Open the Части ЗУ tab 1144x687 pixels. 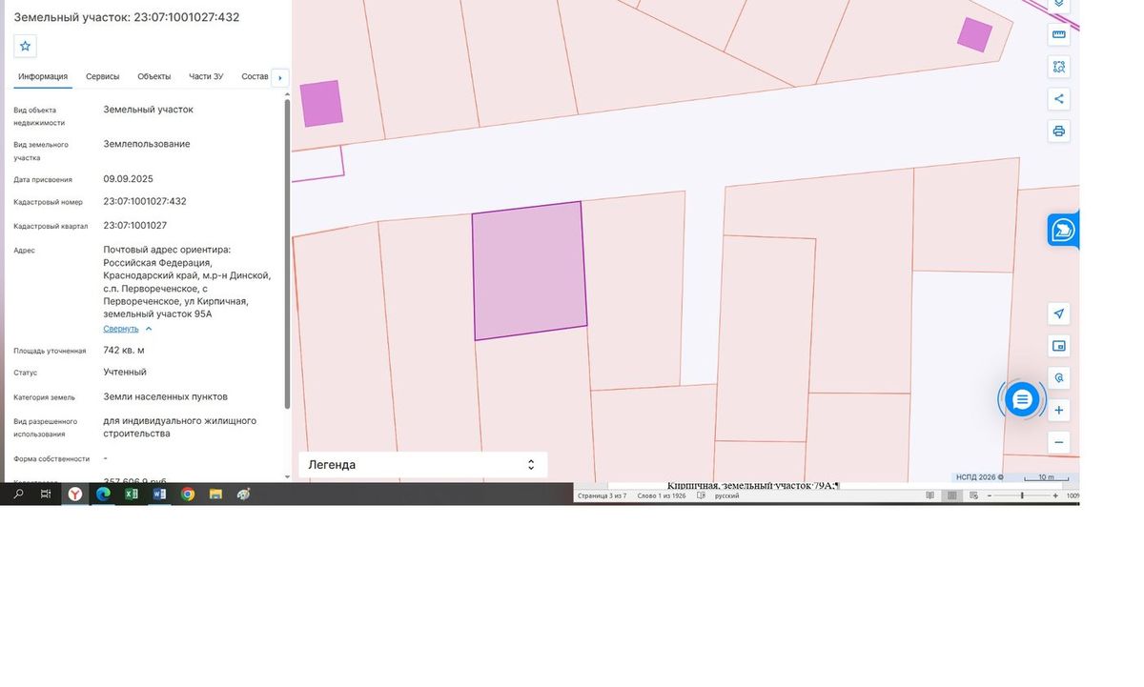click(206, 76)
